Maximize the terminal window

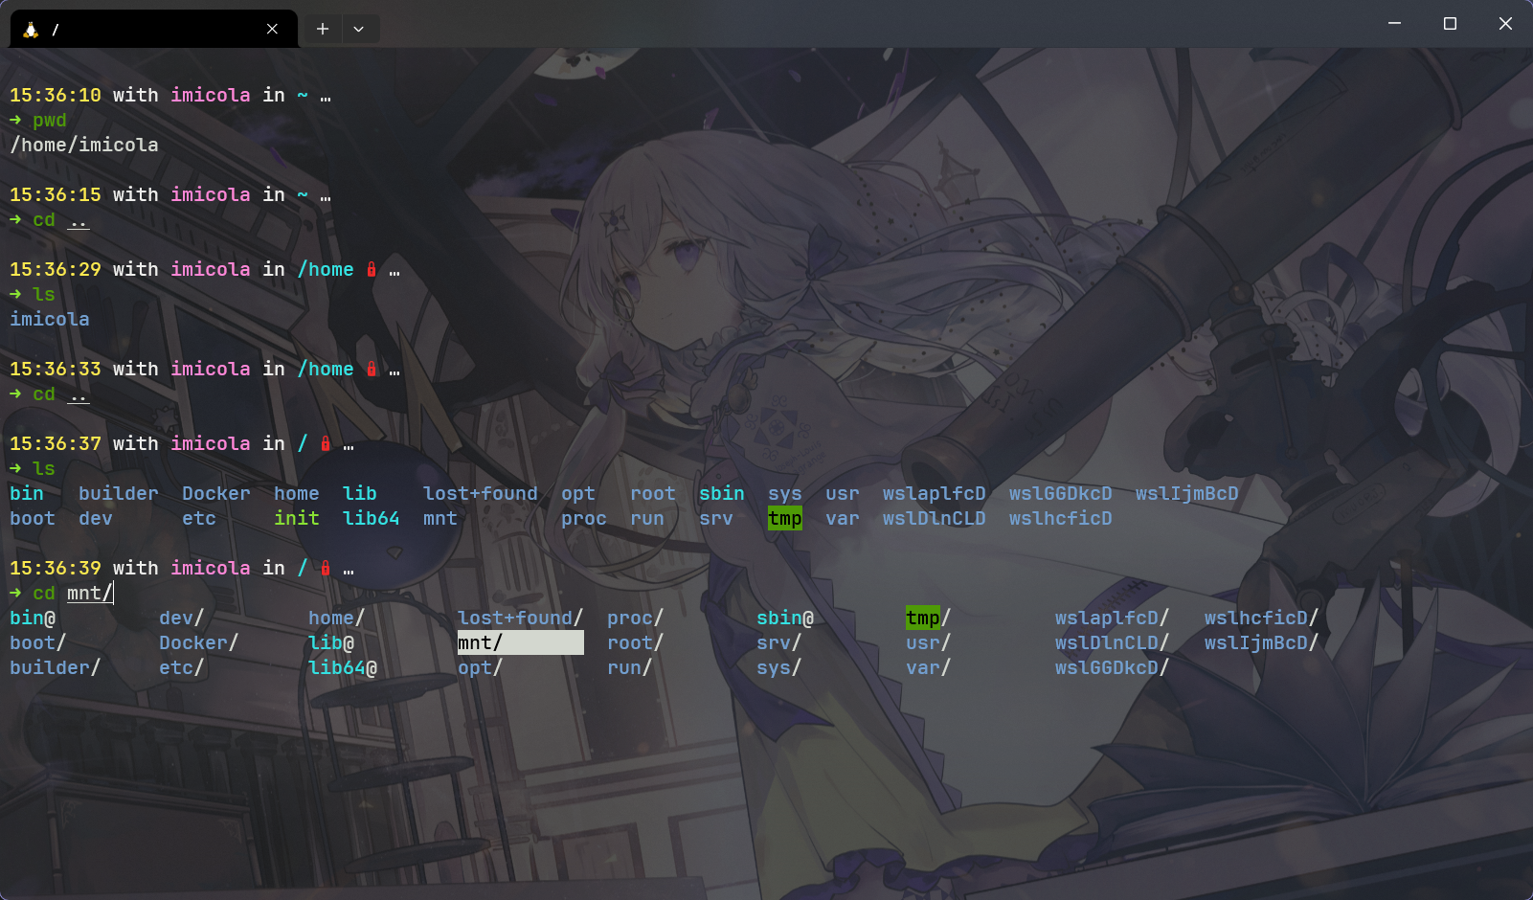1450,24
